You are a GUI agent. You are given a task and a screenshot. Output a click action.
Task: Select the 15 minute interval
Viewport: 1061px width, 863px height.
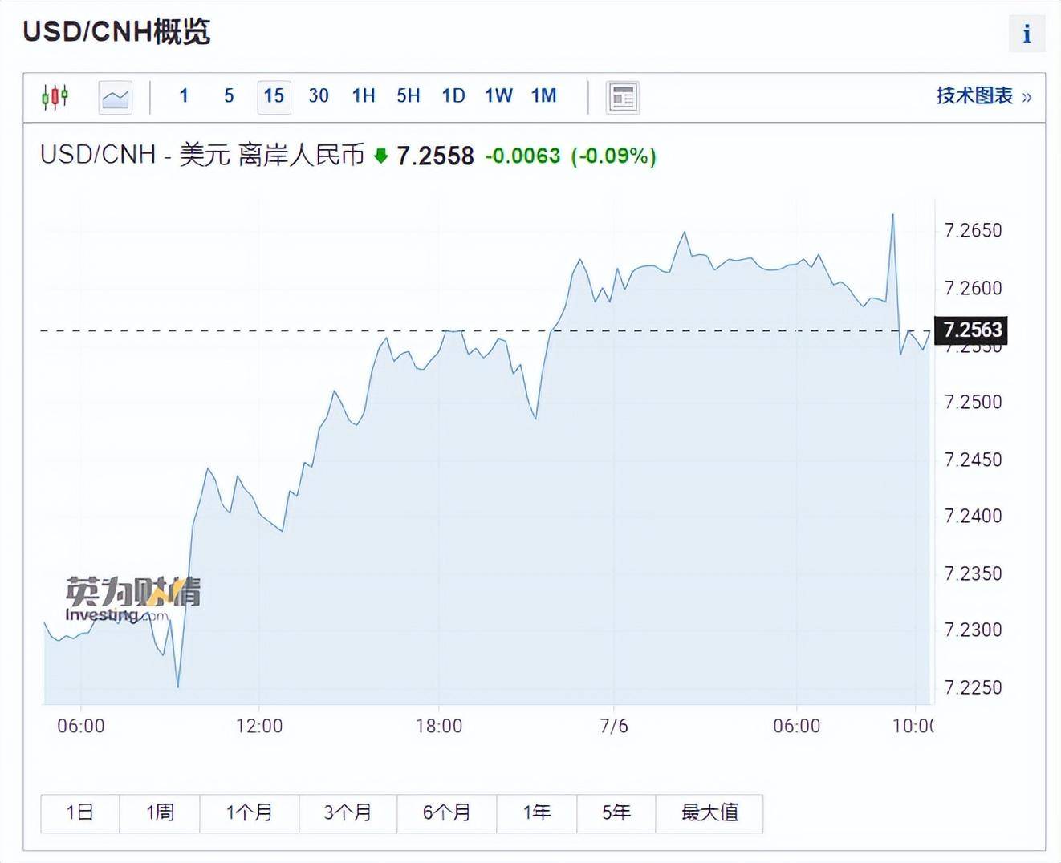click(274, 96)
